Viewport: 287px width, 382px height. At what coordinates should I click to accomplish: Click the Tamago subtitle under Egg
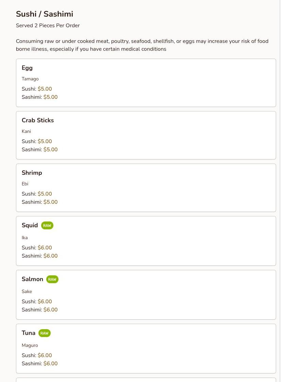pos(30,79)
